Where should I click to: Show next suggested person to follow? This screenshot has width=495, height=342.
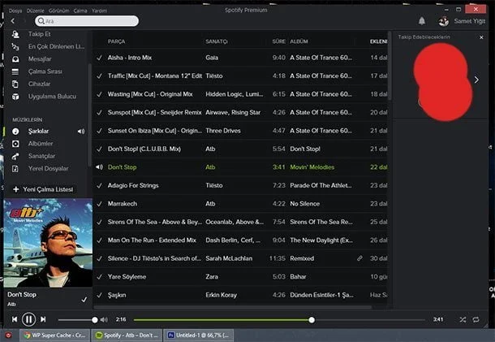(x=476, y=80)
